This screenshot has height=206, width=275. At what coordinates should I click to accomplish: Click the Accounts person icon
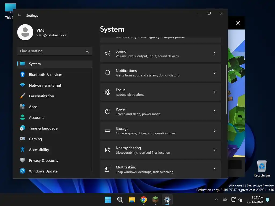[x=23, y=117]
